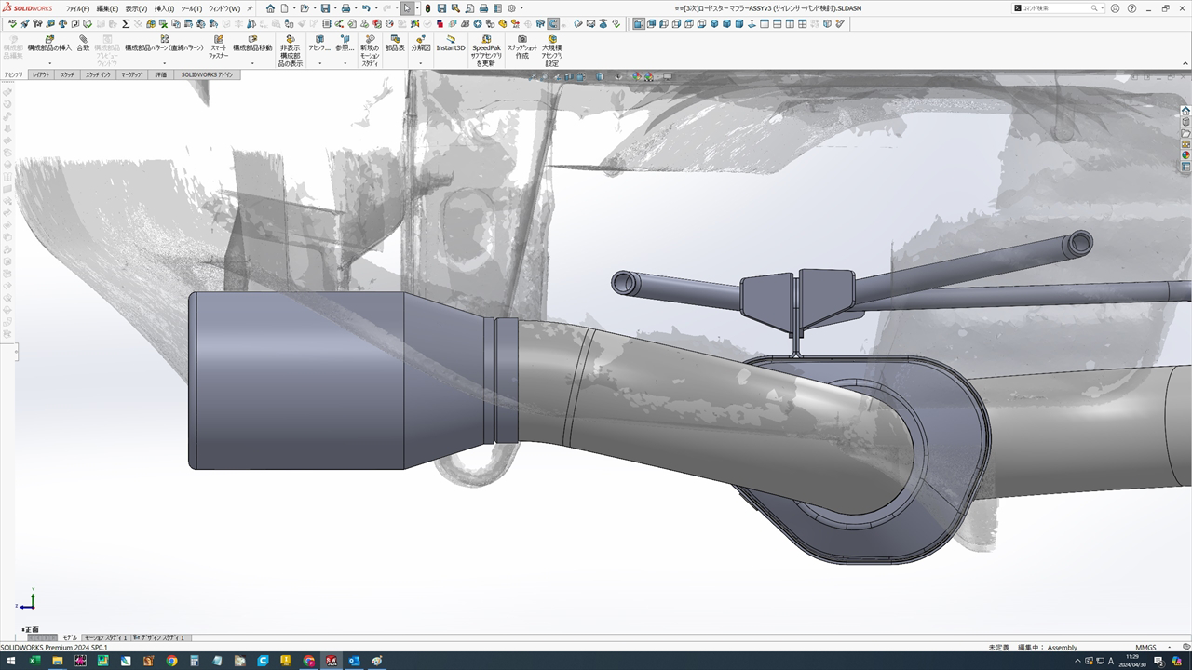Click the コマンド検索 search field

(x=1059, y=8)
